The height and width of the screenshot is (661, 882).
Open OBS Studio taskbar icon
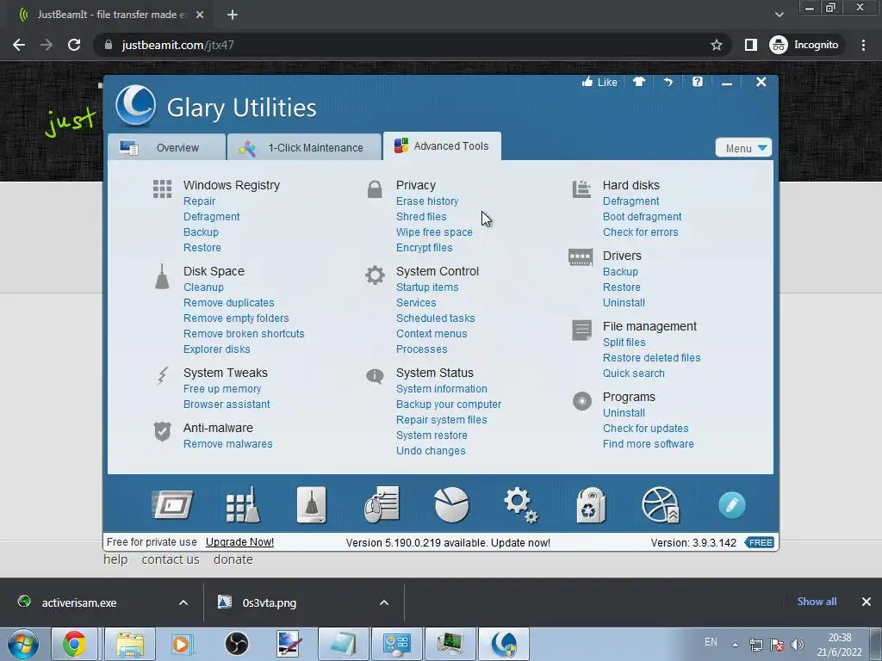[x=236, y=644]
